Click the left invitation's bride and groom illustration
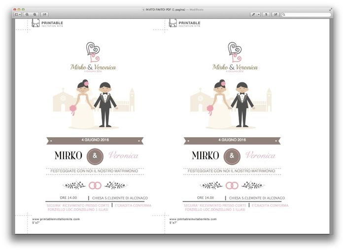The width and height of the screenshot is (345, 251). [x=95, y=105]
